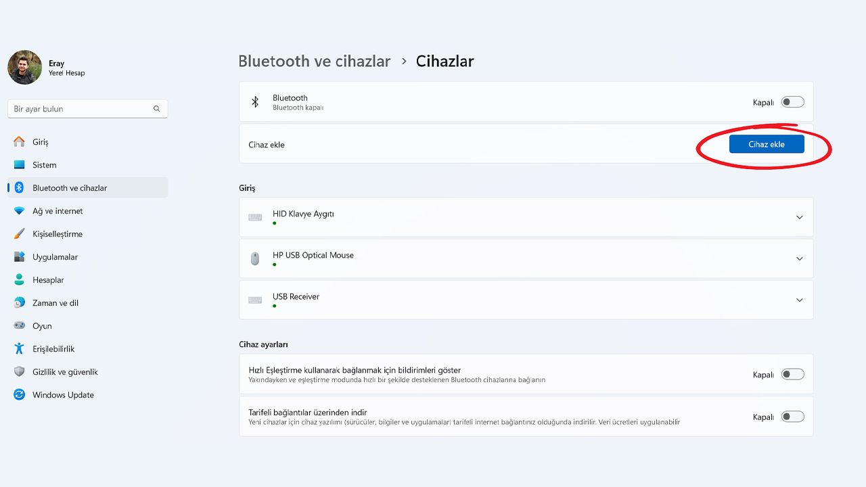Go to Zaman ve dil settings

[55, 303]
